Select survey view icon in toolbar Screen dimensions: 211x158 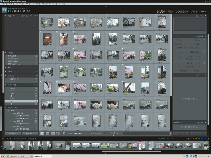click(x=58, y=134)
